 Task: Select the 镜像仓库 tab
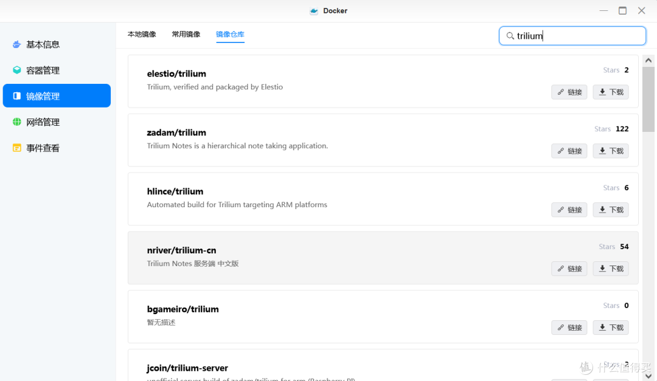[230, 35]
